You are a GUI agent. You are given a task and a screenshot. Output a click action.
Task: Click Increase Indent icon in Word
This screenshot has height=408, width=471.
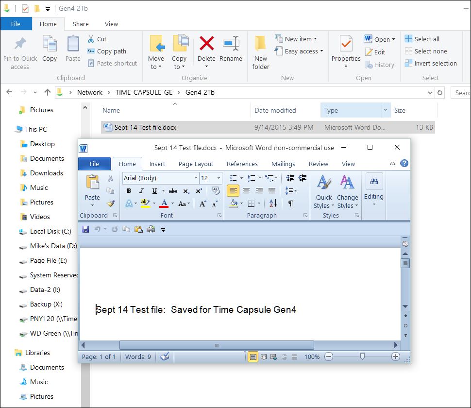pos(303,178)
